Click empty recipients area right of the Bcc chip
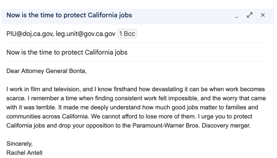Viewport: 277px width, 158px height. (x=201, y=34)
